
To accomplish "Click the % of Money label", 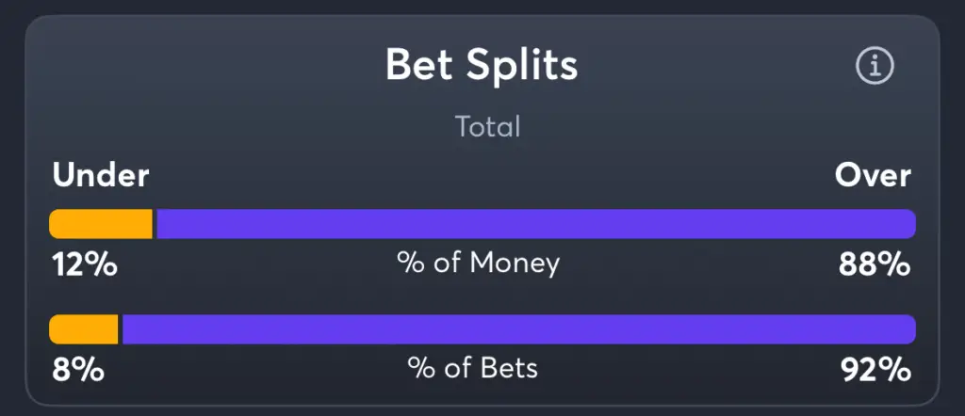I will 478,264.
